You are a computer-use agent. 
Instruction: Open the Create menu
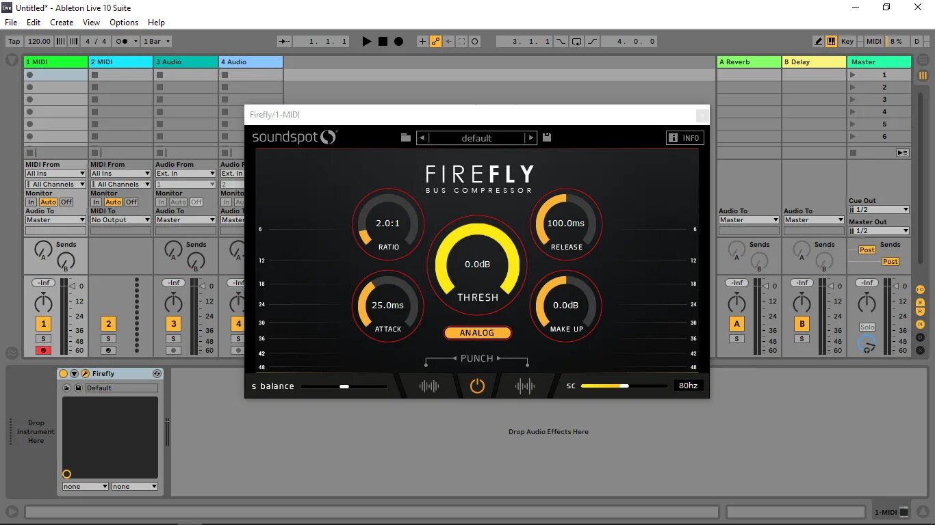62,23
